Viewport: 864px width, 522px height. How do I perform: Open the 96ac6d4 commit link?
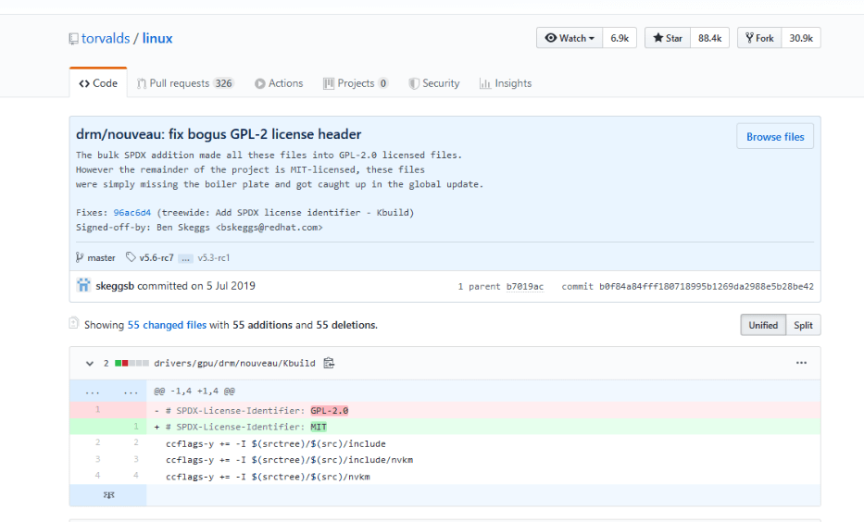[132, 213]
